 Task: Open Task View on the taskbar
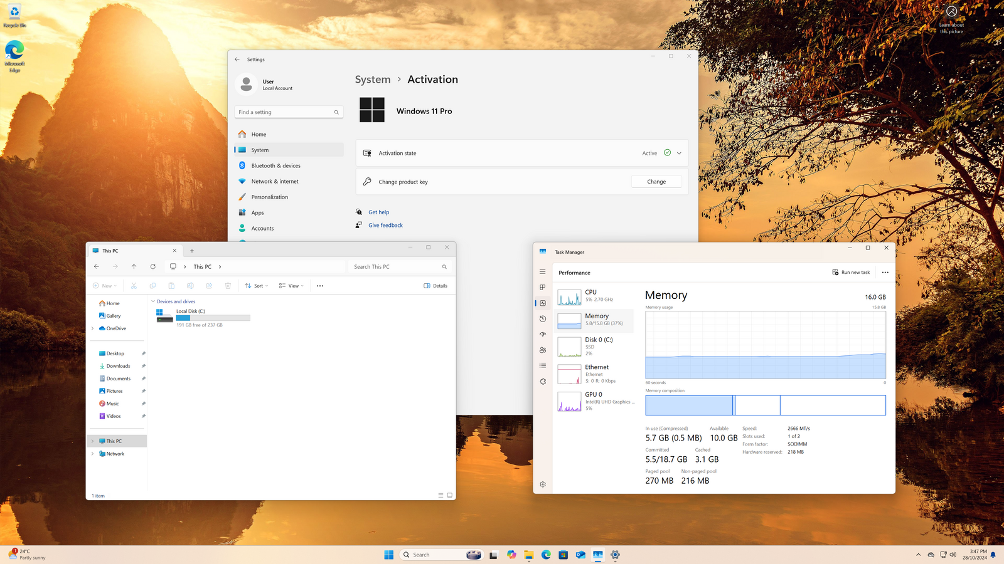(x=494, y=555)
